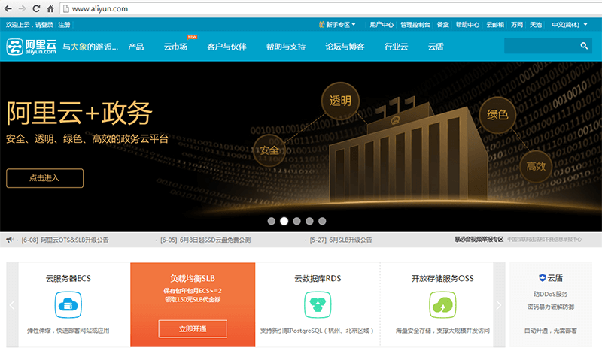
Task: Open the 用户中心 link
Action: (x=382, y=25)
